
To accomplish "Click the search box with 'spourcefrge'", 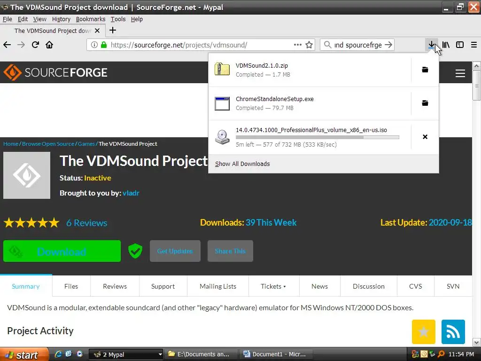I will tap(357, 45).
